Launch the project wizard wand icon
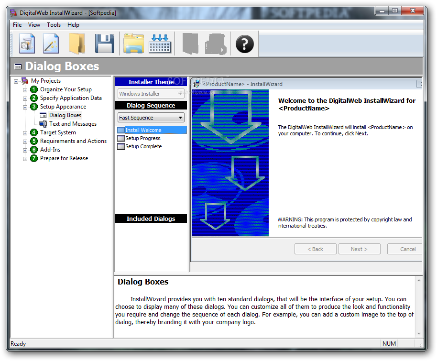Viewport: 437px width, 361px height. (51, 44)
